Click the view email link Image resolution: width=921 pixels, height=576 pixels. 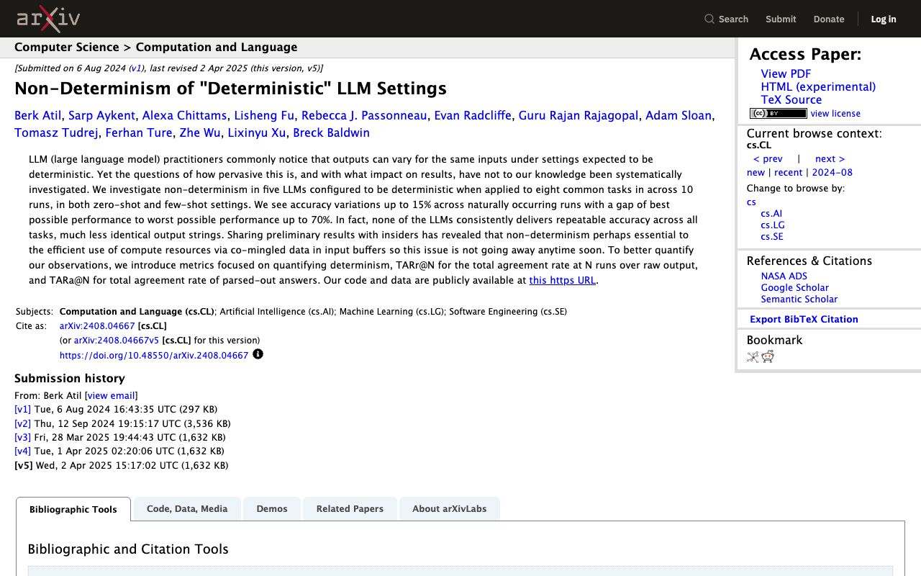pyautogui.click(x=111, y=395)
